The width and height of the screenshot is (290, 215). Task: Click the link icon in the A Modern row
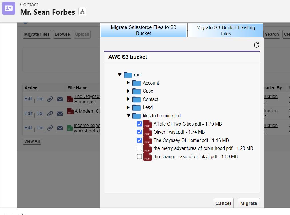coord(50,114)
